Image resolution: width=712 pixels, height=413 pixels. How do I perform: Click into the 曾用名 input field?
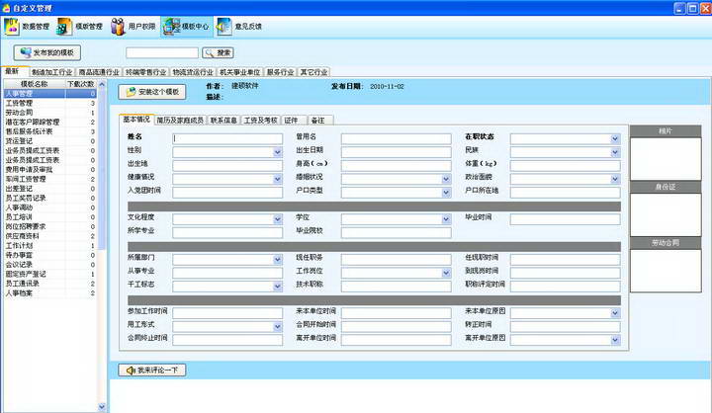396,139
